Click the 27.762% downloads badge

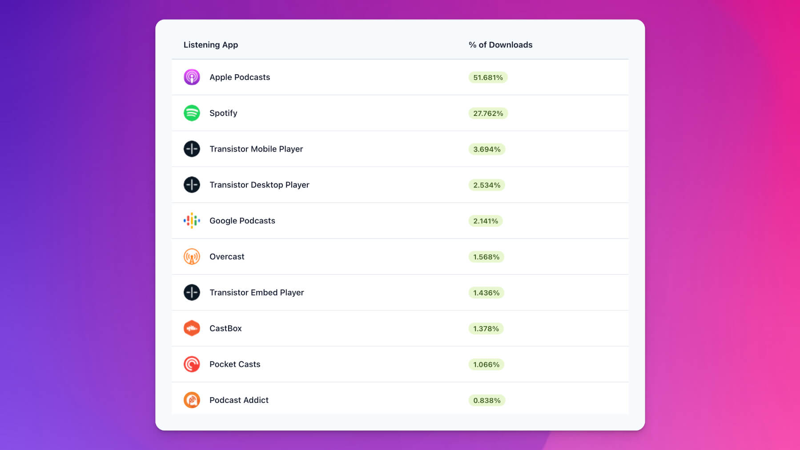click(x=488, y=114)
